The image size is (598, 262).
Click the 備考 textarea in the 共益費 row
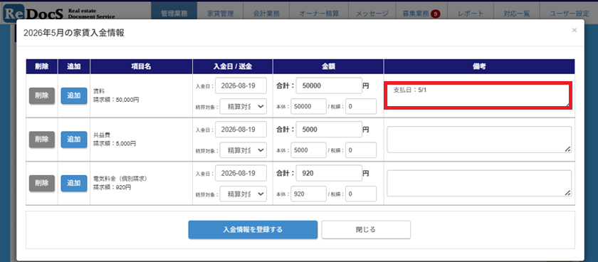(479, 140)
